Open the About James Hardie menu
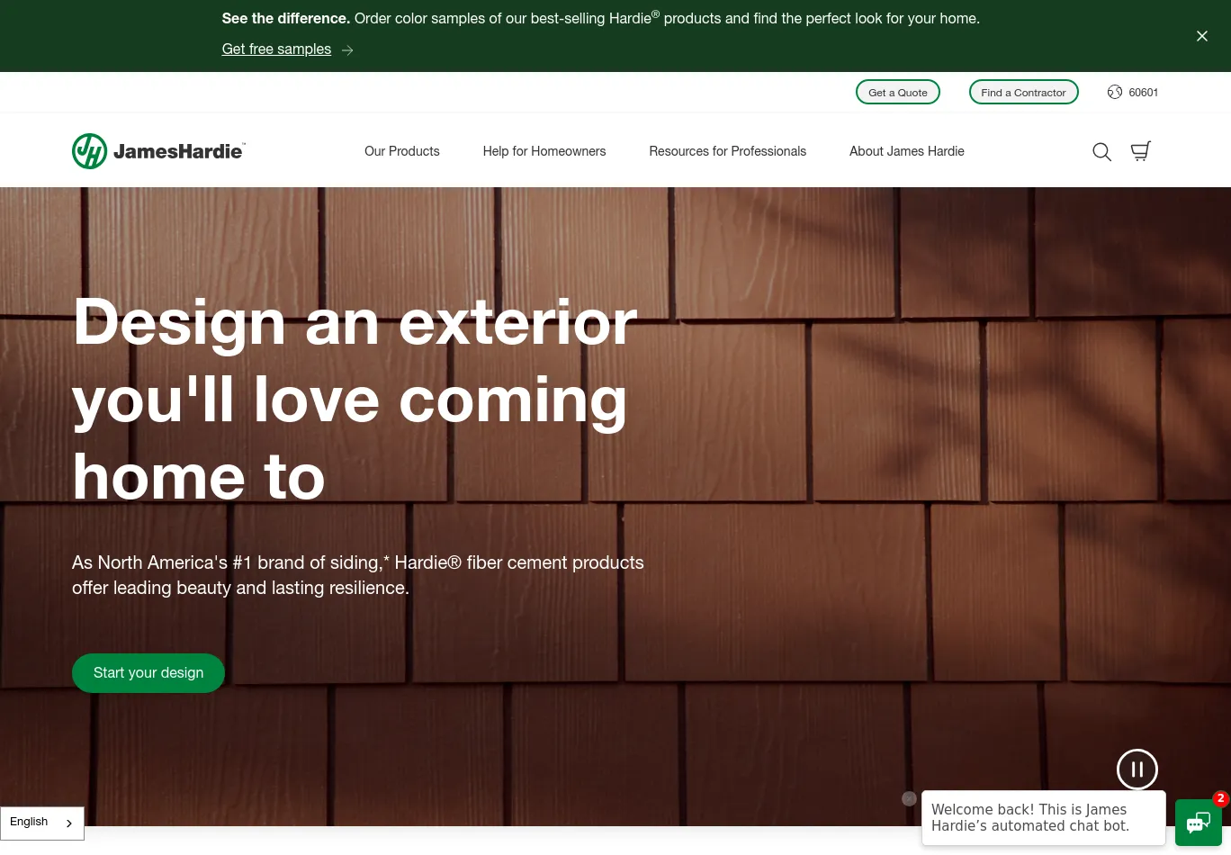Viewport: 1231px width, 855px height. (907, 151)
